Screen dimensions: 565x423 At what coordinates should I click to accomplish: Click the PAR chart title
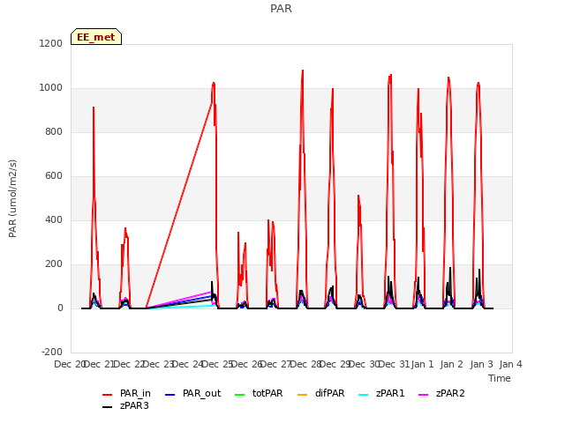tap(281, 9)
